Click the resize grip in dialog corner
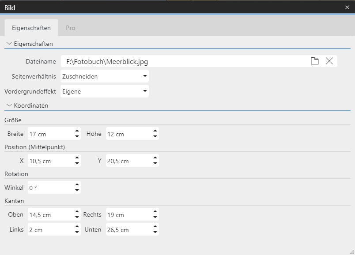The image size is (355, 255). coord(352,252)
